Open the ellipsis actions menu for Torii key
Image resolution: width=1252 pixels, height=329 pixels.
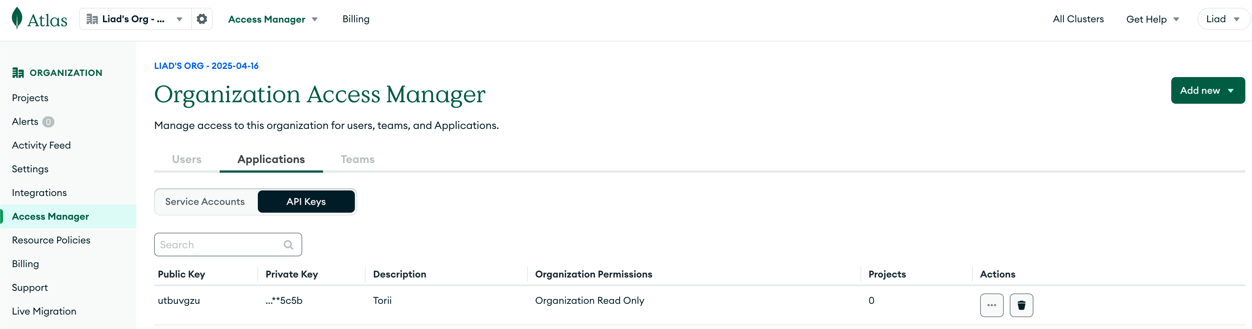tap(992, 305)
